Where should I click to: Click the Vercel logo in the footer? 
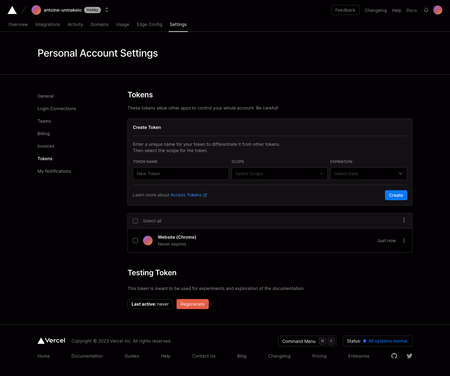[x=52, y=341]
